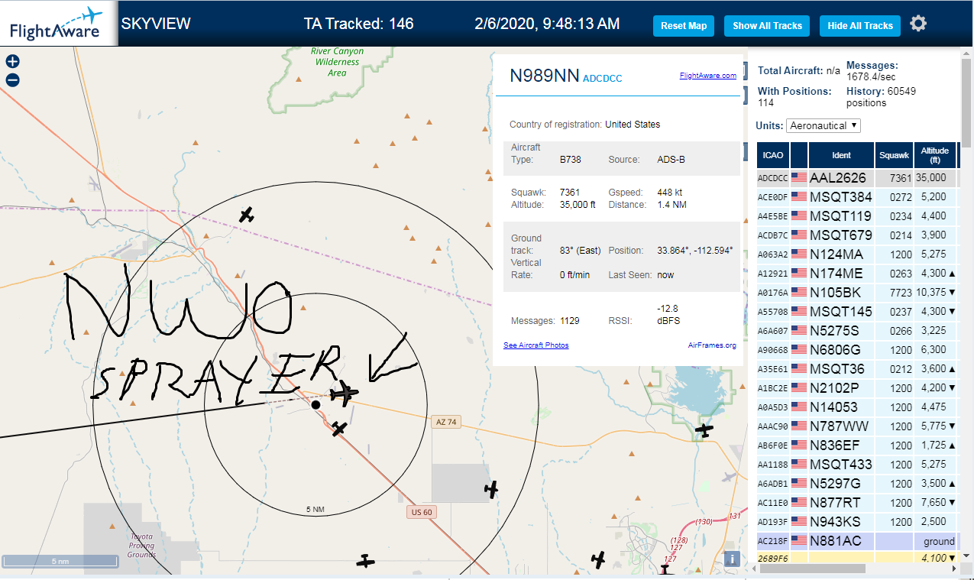Select the N105BK aircraft row
The image size is (974, 580).
[x=858, y=292]
